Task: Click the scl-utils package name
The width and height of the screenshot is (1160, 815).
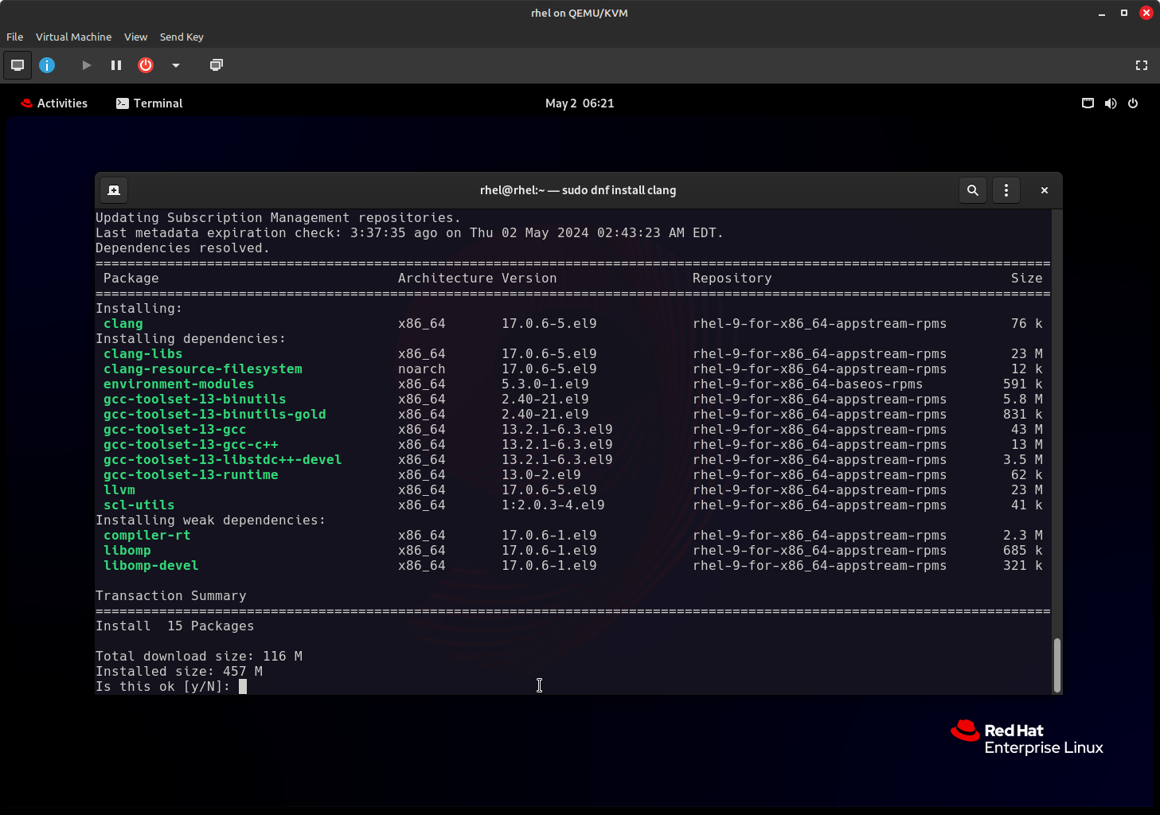Action: [x=139, y=505]
